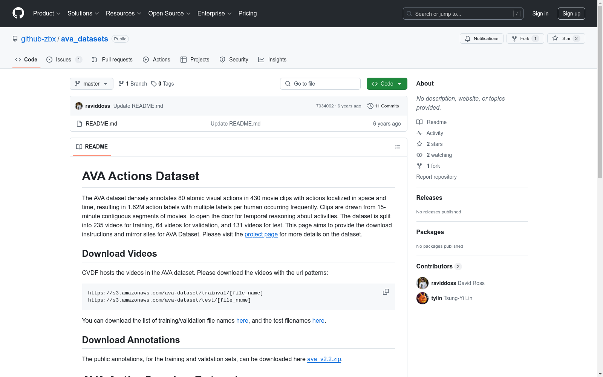Click the Insights tab graph icon
Screen dimensions: 603x377
(x=261, y=60)
